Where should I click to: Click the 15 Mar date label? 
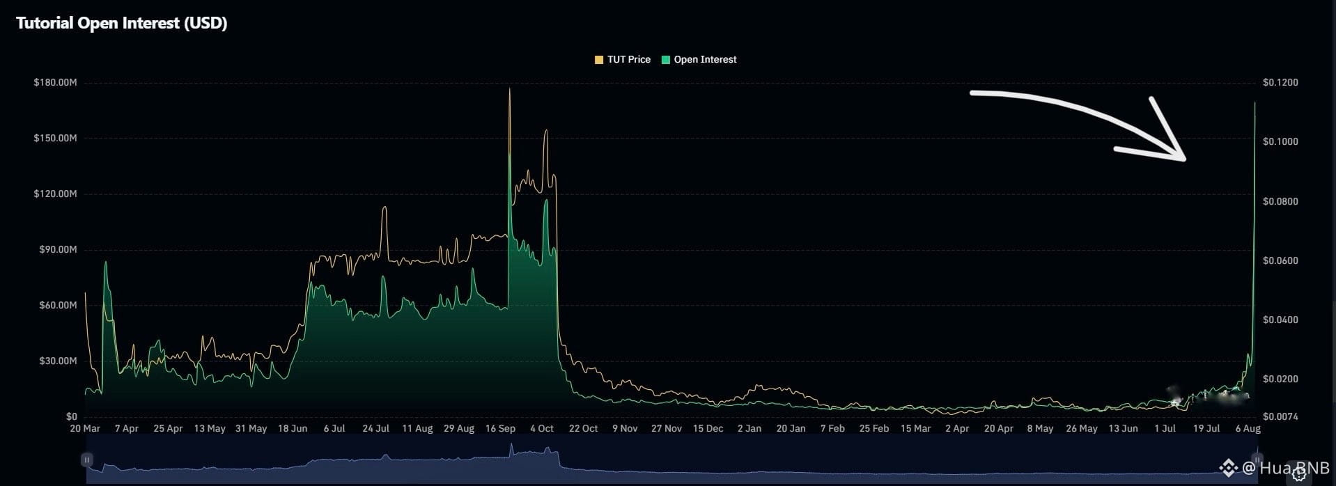[x=915, y=429]
